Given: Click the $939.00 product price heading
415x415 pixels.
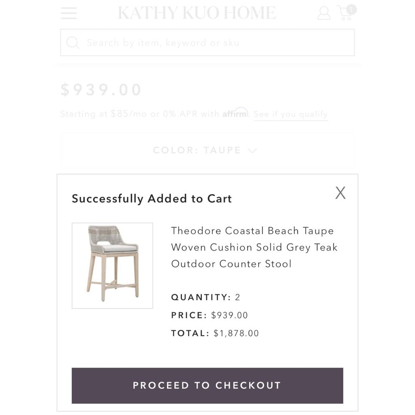Looking at the screenshot, I should click(101, 90).
